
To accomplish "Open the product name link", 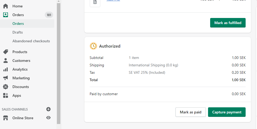I will coord(113,0).
